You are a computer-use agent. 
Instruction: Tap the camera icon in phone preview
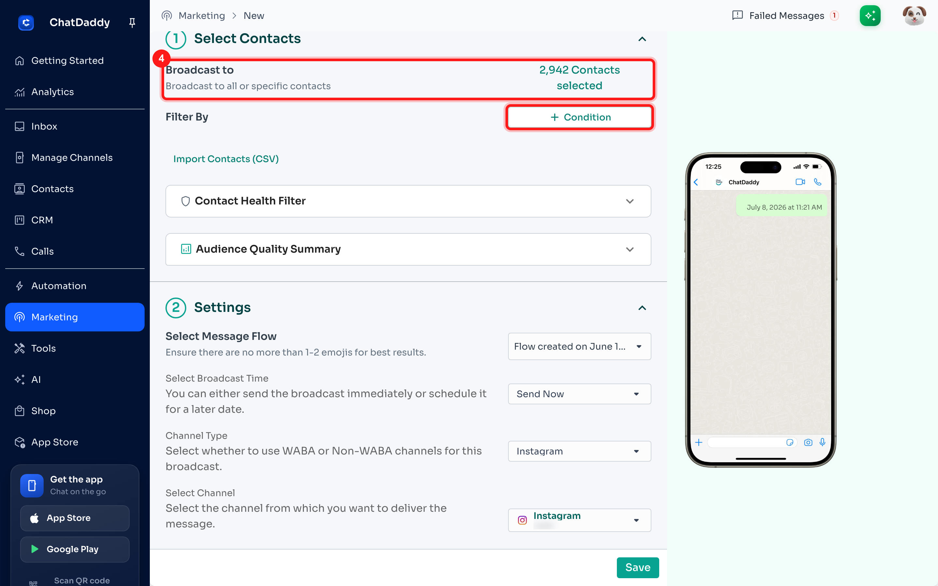point(808,442)
